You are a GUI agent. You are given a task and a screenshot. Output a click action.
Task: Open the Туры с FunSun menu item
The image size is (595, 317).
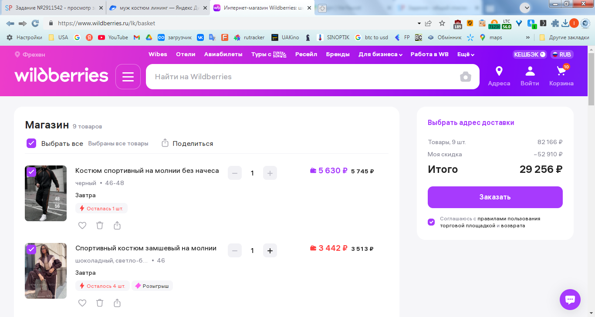[x=269, y=54]
